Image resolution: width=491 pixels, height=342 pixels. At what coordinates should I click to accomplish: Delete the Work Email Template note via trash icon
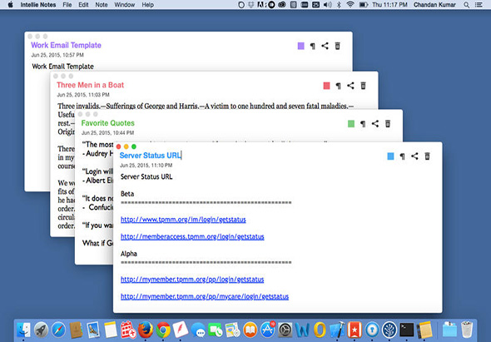coord(337,46)
